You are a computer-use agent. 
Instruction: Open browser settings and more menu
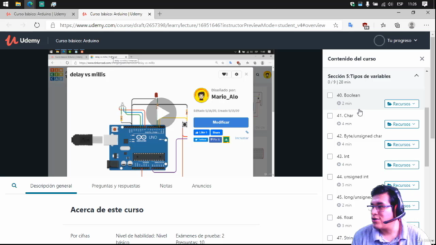click(x=426, y=25)
